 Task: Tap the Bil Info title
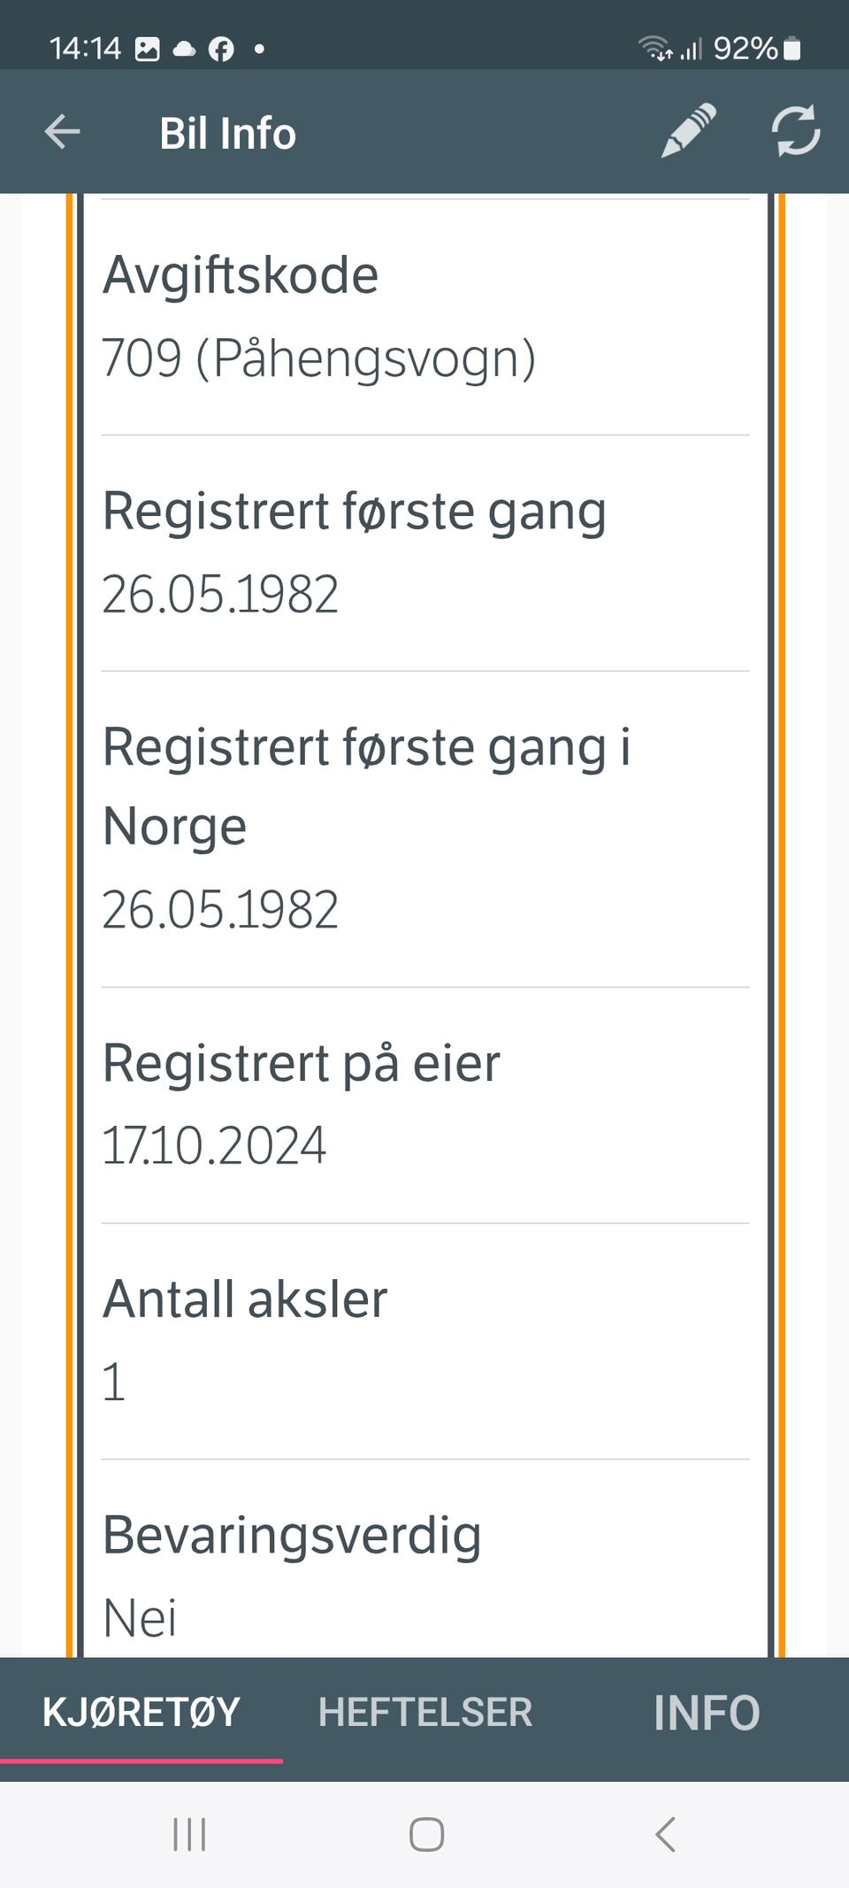pos(227,134)
